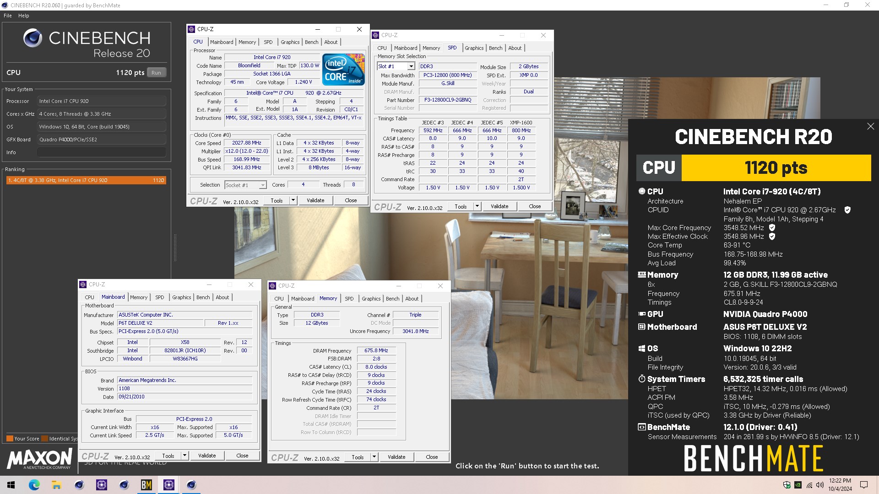This screenshot has width=879, height=494.
Task: Click the Motherboard section icon in BenchMate
Action: click(642, 327)
